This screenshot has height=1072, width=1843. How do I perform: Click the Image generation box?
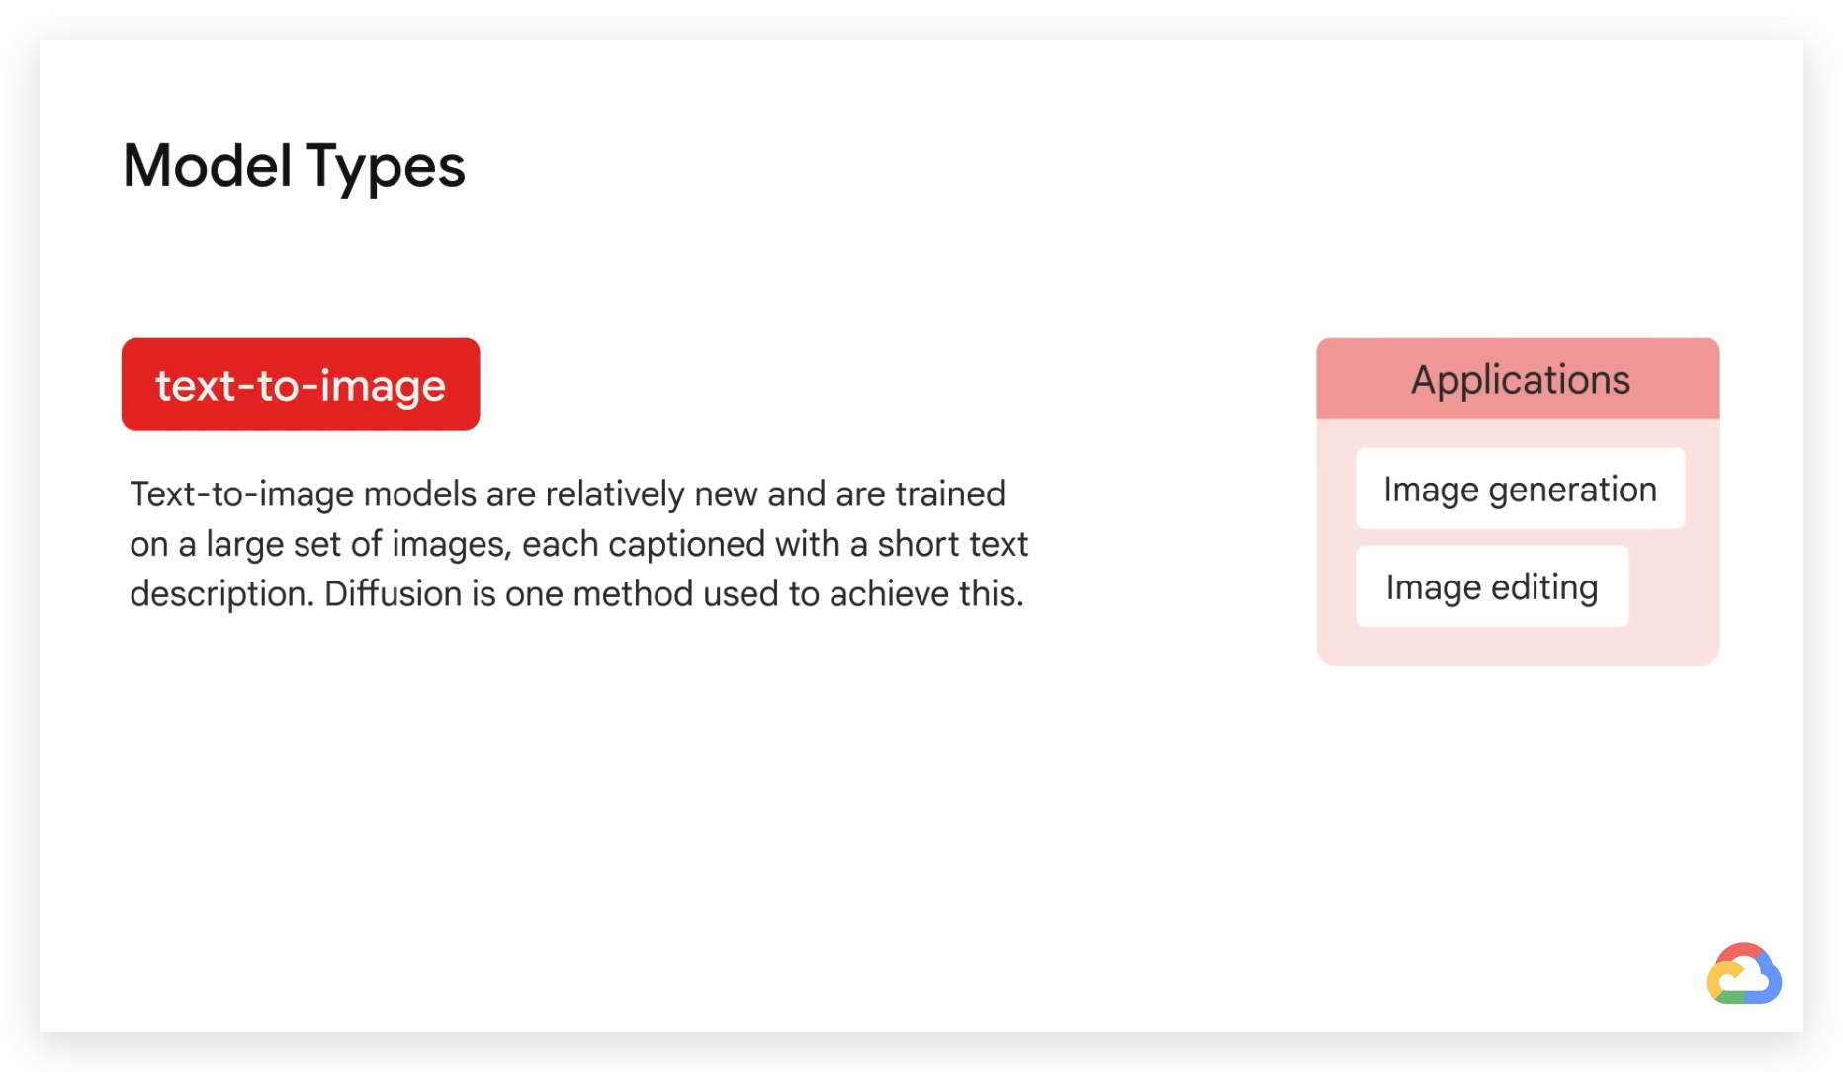[1520, 489]
